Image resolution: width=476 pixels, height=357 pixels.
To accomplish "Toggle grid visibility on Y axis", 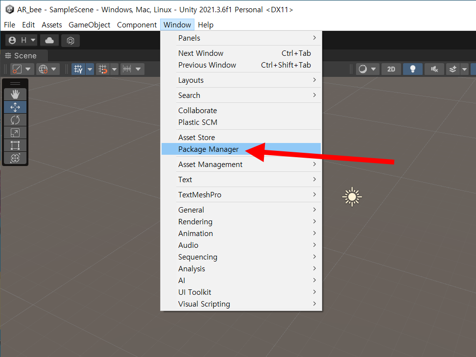I will click(x=78, y=69).
